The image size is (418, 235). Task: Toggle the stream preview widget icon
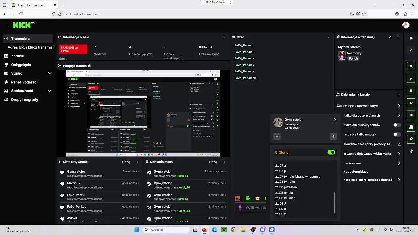click(411, 66)
